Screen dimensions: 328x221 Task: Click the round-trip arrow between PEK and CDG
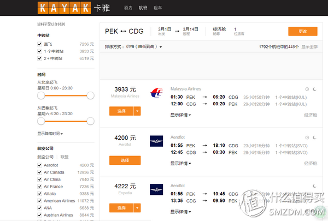(x=123, y=31)
